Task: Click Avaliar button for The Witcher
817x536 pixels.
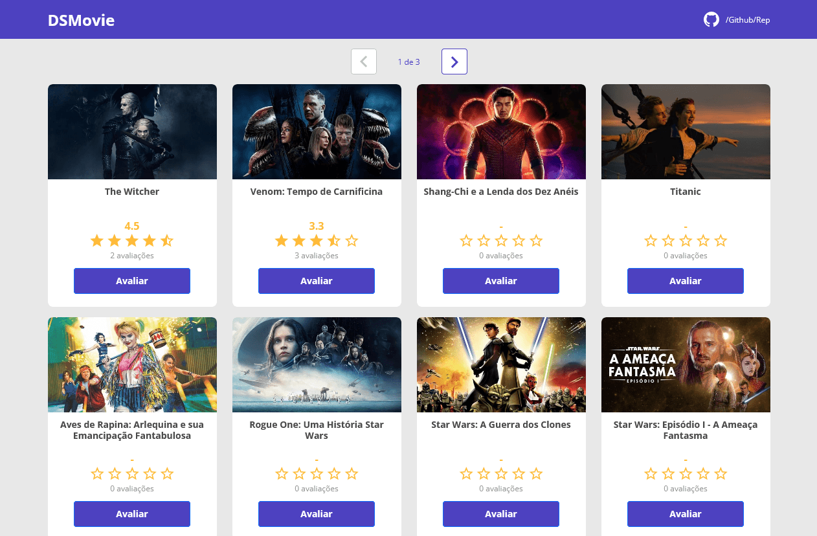Action: 132,281
